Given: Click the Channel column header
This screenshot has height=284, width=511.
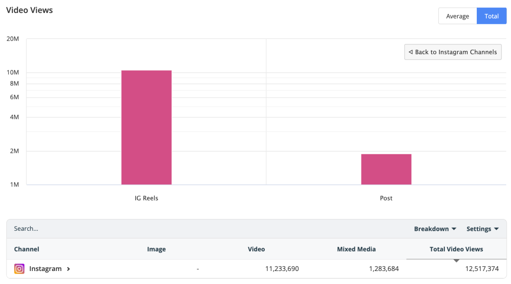Looking at the screenshot, I should click(26, 249).
